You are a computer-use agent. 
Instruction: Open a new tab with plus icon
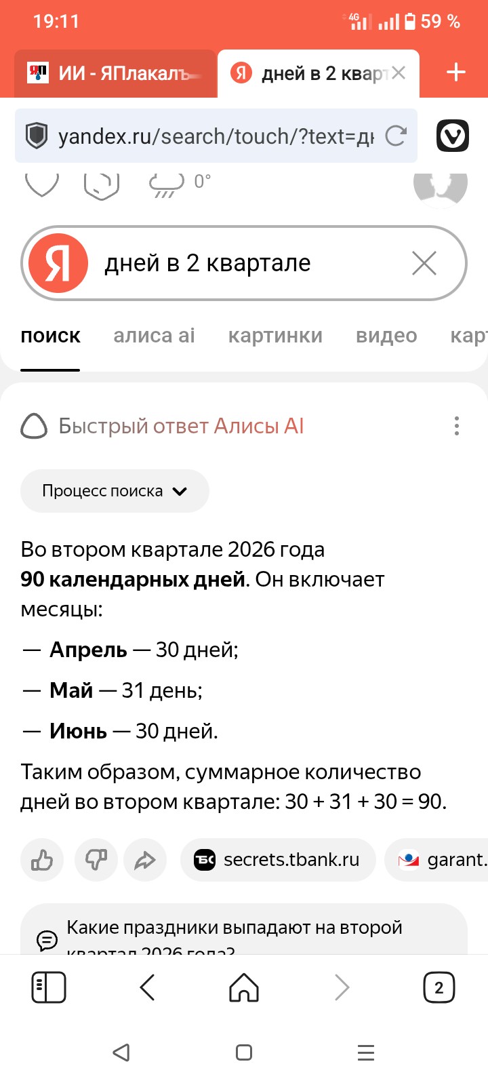(x=456, y=72)
